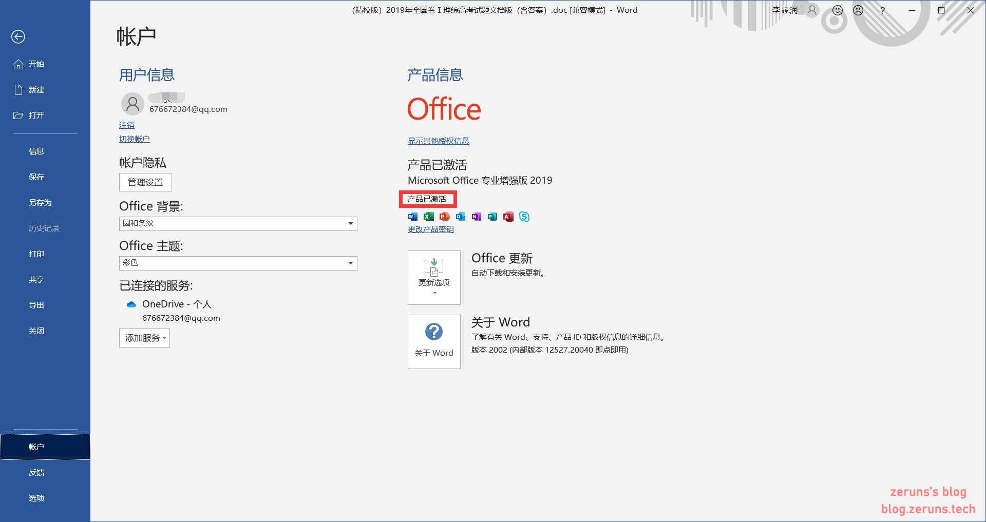The image size is (986, 522).
Task: Open the 更改产品密钥 link
Action: (430, 229)
